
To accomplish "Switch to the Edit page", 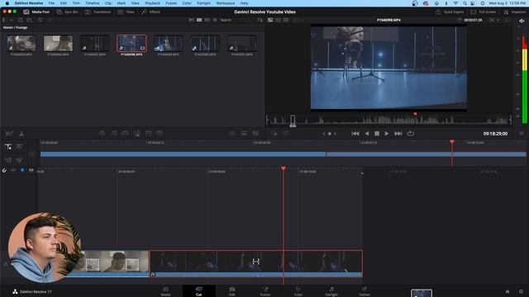I will pyautogui.click(x=231, y=291).
